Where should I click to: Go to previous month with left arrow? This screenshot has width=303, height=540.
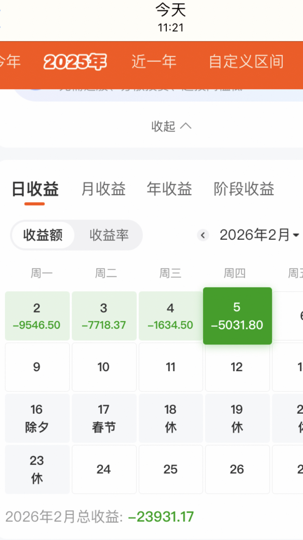203,235
